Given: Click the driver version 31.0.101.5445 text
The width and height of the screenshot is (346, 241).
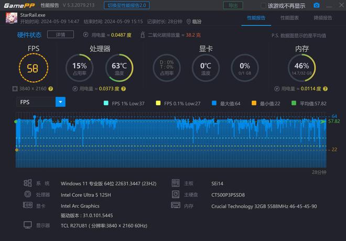Looking at the screenshot, I should (87, 215).
